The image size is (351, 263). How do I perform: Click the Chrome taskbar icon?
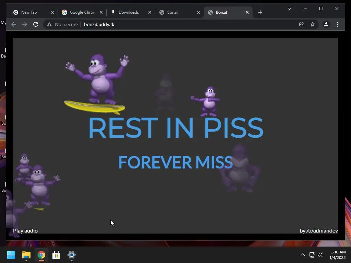coord(41,255)
